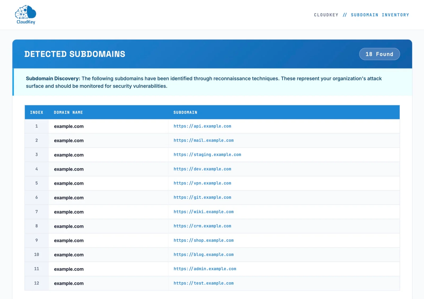Open the https://api.example.com link
This screenshot has width=424, height=299.
(x=202, y=126)
